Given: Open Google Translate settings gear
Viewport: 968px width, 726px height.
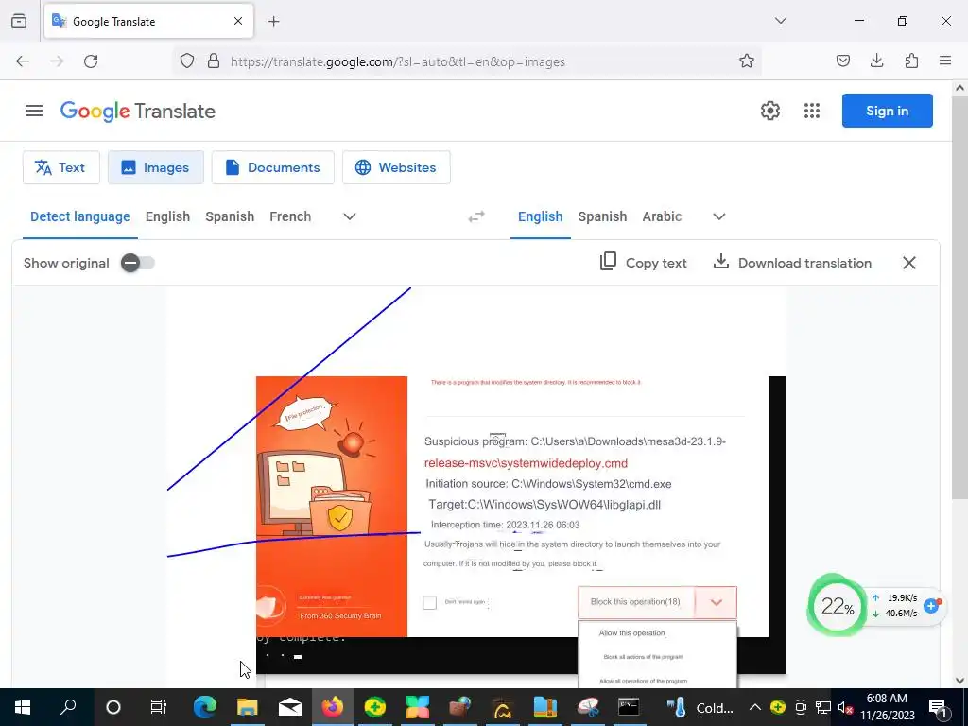Looking at the screenshot, I should pos(769,112).
